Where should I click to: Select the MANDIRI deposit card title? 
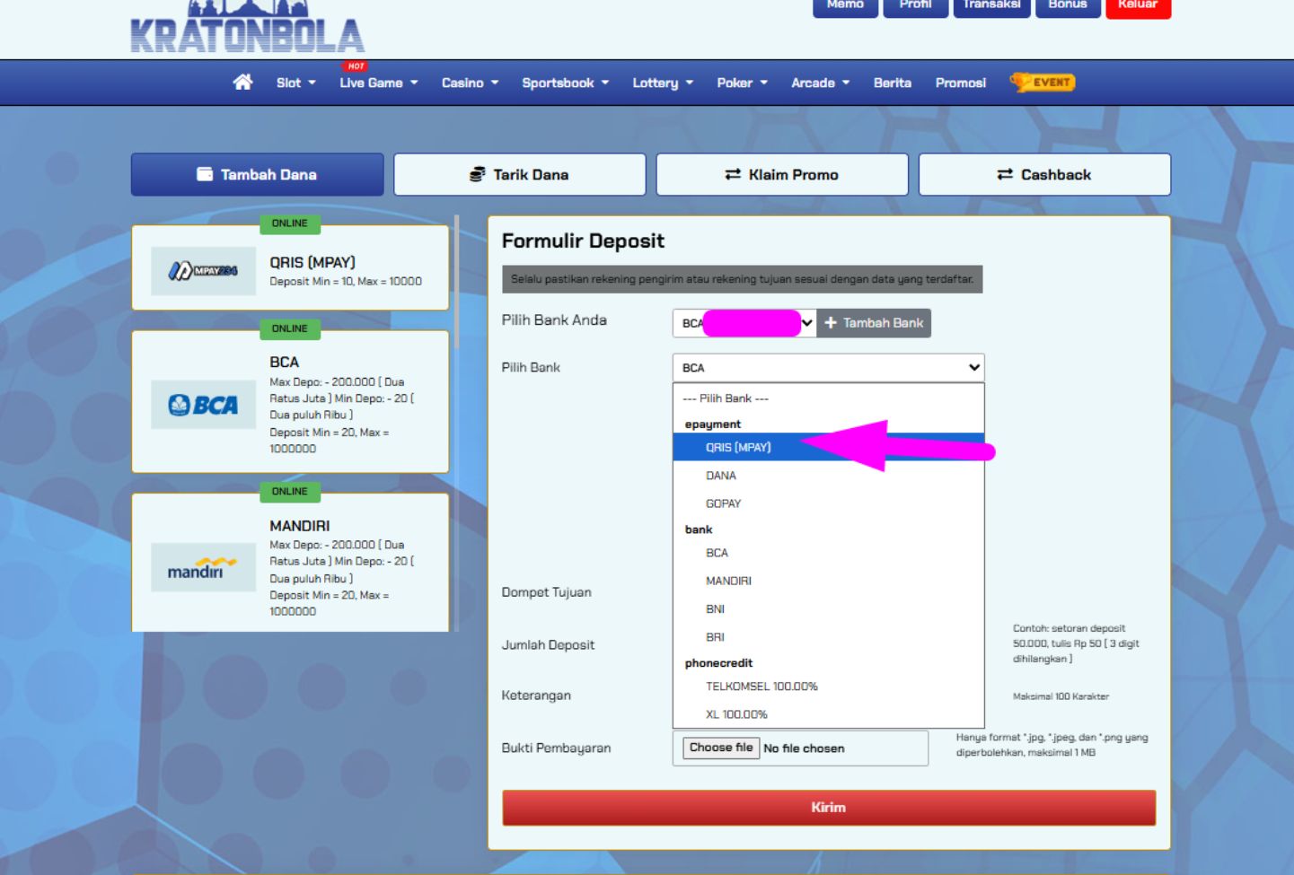300,526
